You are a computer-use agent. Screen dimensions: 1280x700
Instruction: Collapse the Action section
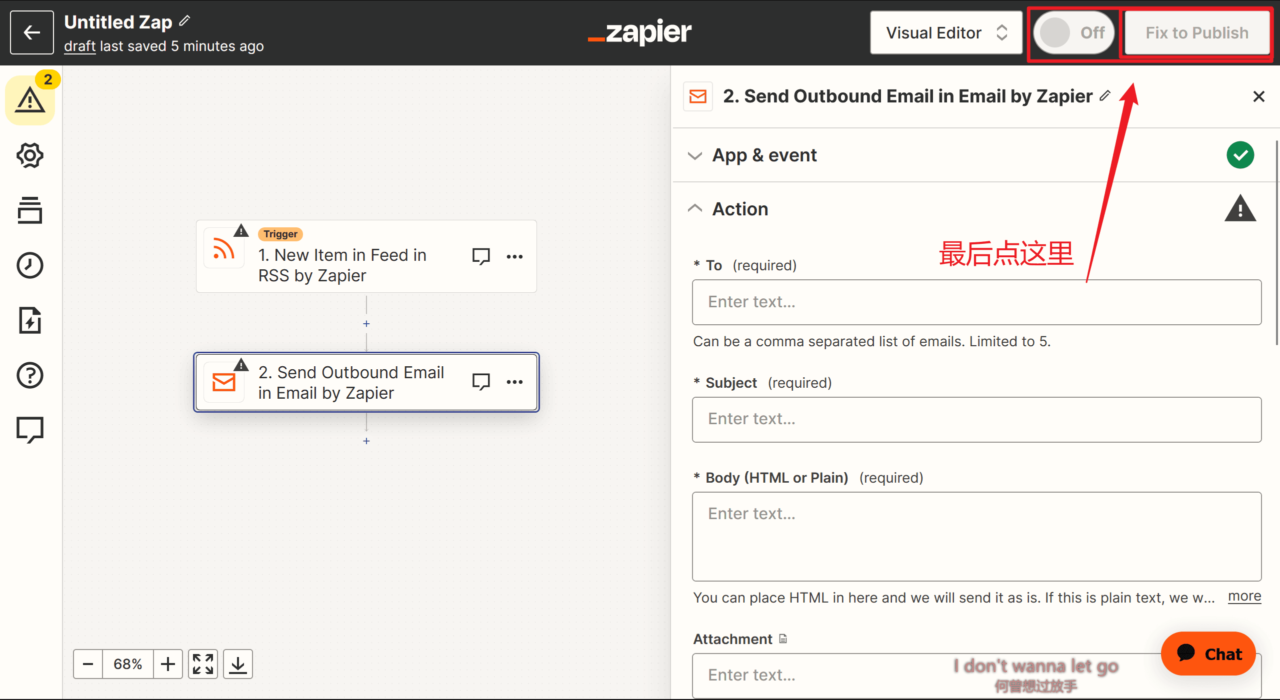click(695, 208)
